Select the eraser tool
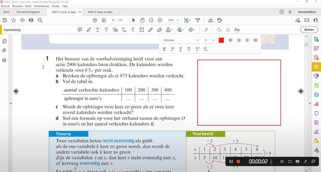Viewport: 321px width, 172px height. pyautogui.click(x=159, y=30)
